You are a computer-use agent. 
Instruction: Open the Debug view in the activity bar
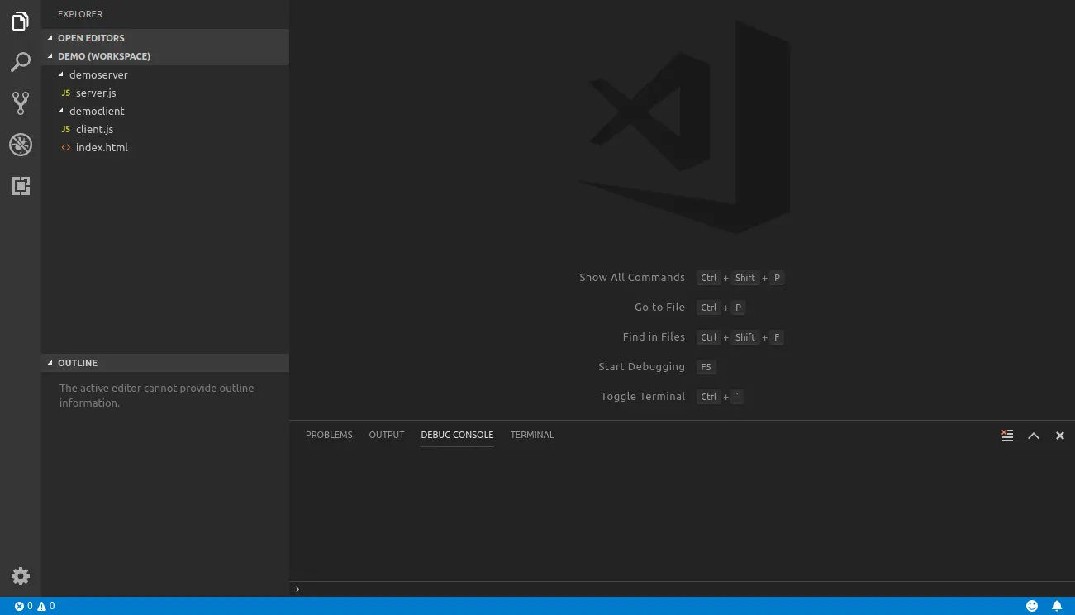21,145
